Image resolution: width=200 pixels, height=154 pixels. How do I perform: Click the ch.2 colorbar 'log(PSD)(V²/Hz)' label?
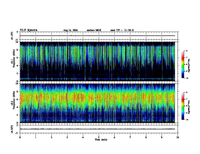(x=189, y=107)
